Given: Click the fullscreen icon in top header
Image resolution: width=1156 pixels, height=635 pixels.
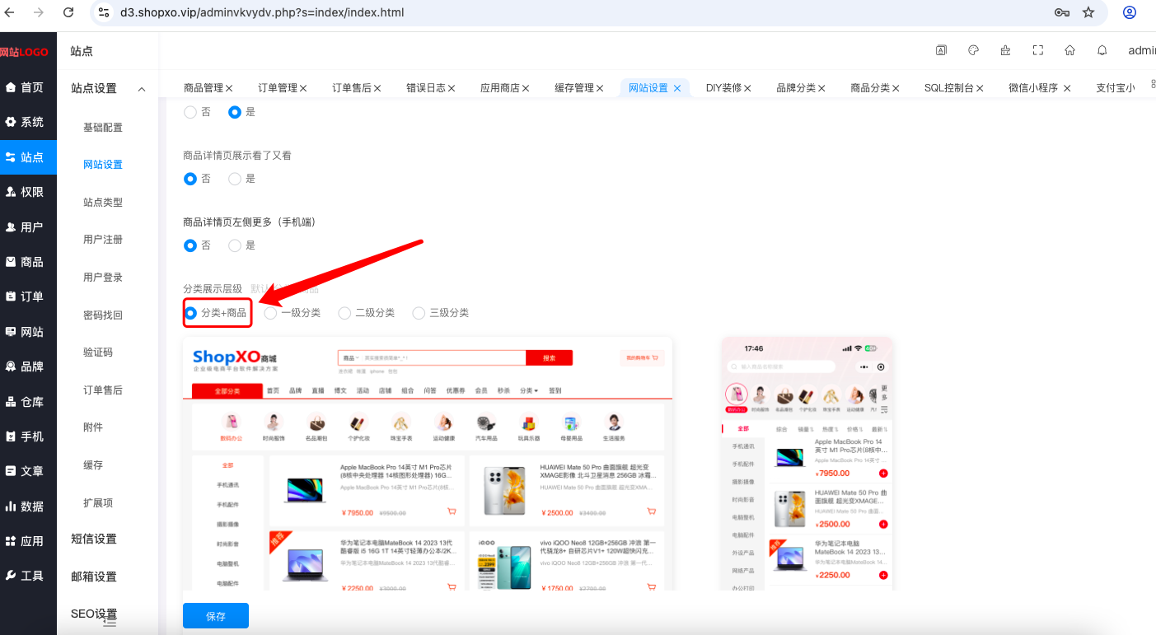Looking at the screenshot, I should 1038,50.
